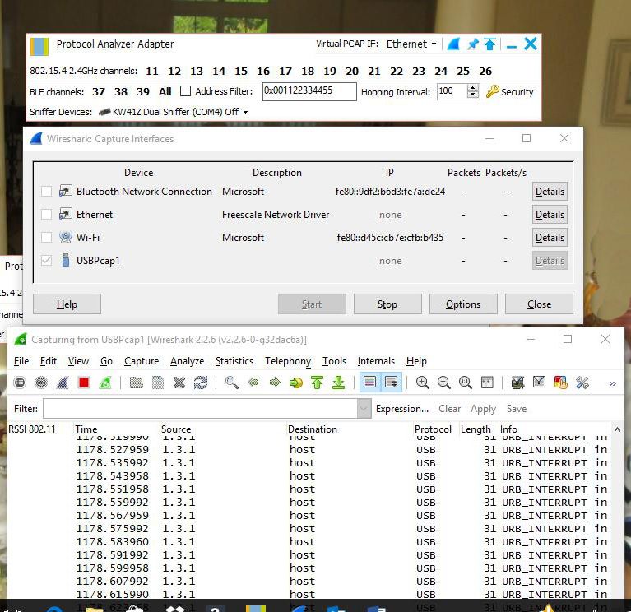Expand the display Filter history dropdown arrow

point(364,409)
